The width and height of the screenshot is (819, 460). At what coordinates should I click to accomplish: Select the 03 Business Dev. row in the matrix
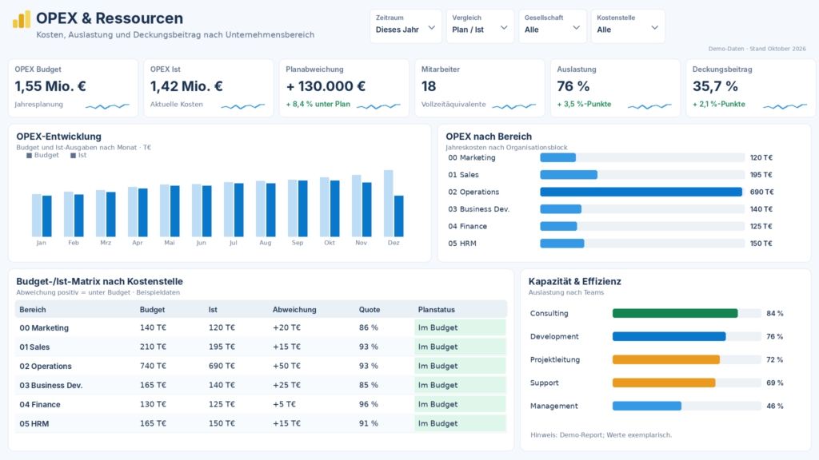(x=261, y=385)
